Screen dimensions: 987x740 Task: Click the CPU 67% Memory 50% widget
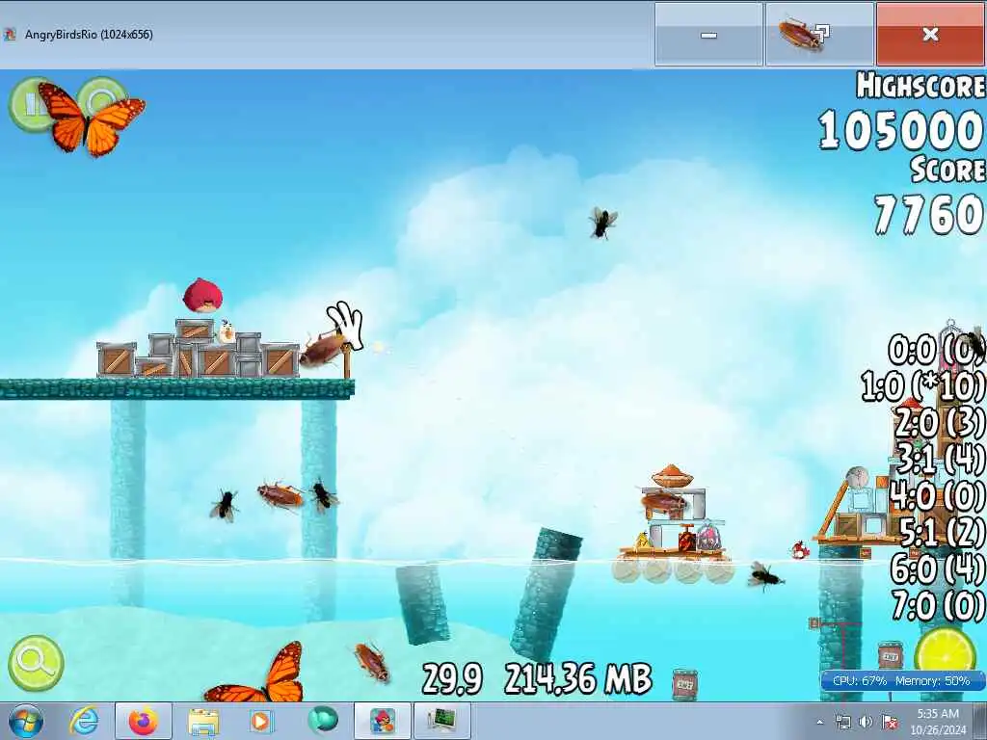point(901,681)
